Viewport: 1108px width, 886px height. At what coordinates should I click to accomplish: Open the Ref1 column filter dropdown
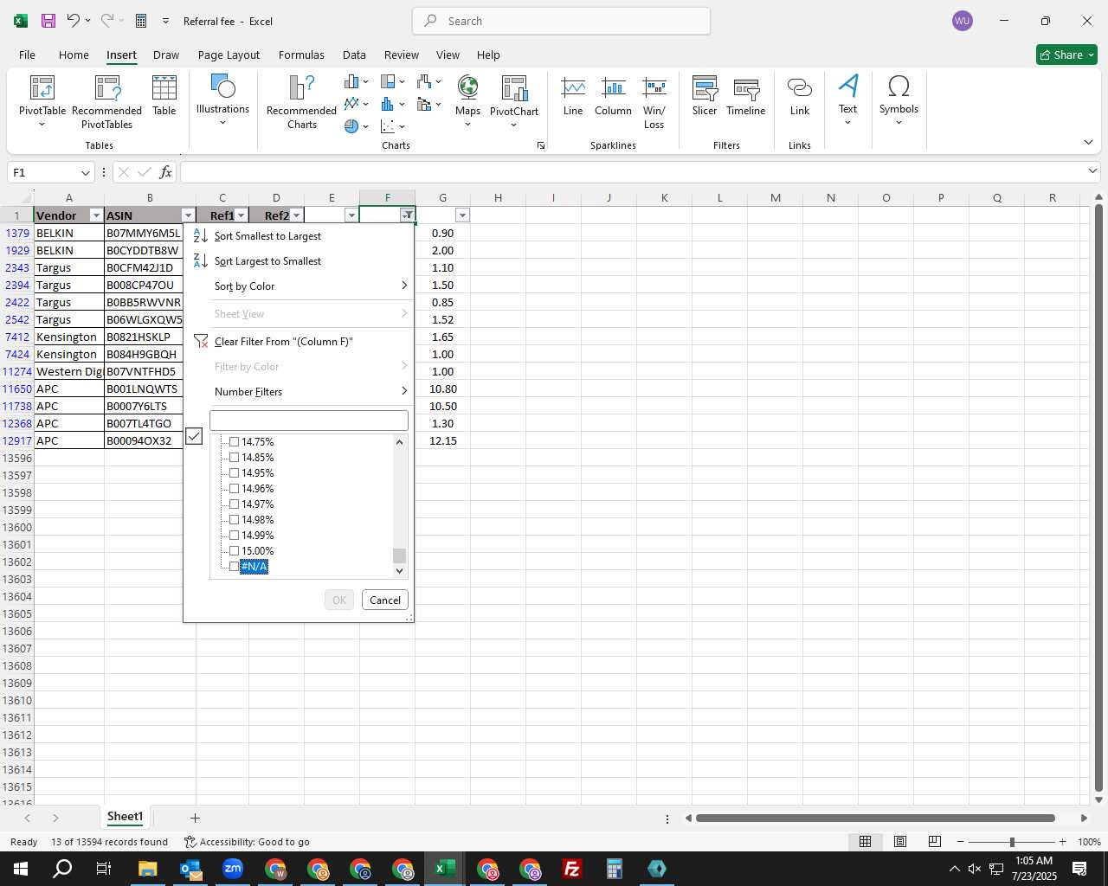click(x=242, y=215)
